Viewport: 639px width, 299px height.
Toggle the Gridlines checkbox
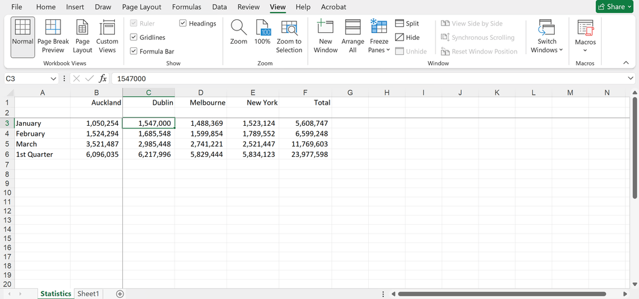coord(134,37)
